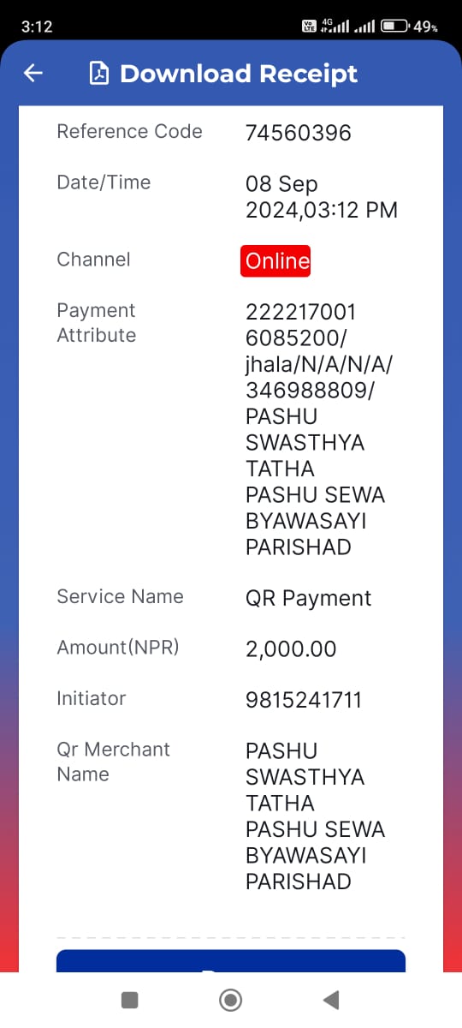Tap the date value 08 Sep 2024
Screen dimensions: 462x1028
tap(322, 197)
